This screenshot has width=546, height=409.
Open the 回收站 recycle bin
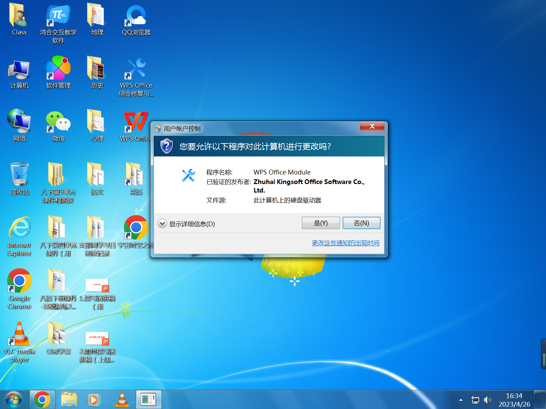pos(19,179)
